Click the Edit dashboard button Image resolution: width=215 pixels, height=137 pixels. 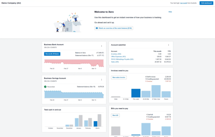pos(206,3)
